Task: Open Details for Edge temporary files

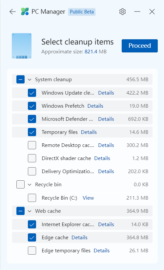Action: (101, 251)
